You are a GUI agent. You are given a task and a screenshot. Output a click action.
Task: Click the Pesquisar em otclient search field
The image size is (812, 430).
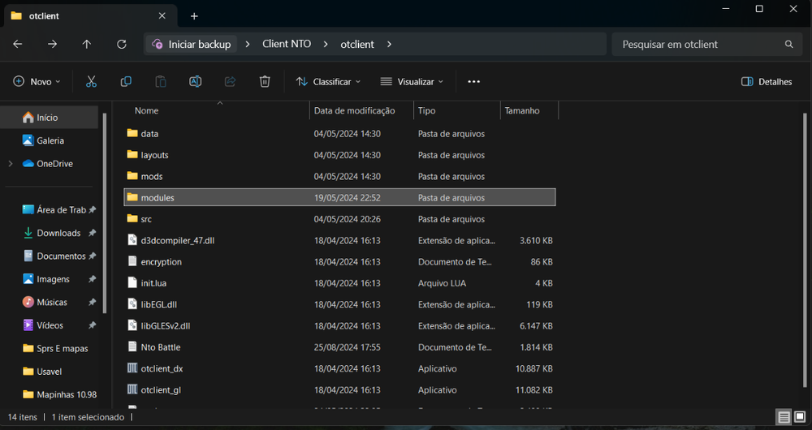(698, 45)
